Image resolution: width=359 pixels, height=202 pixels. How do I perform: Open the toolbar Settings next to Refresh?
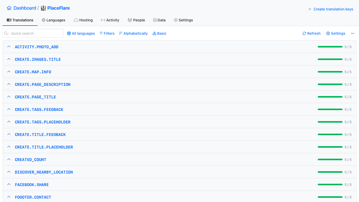pos(336,33)
